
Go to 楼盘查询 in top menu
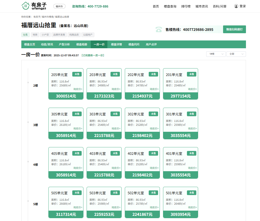coord(170,6)
